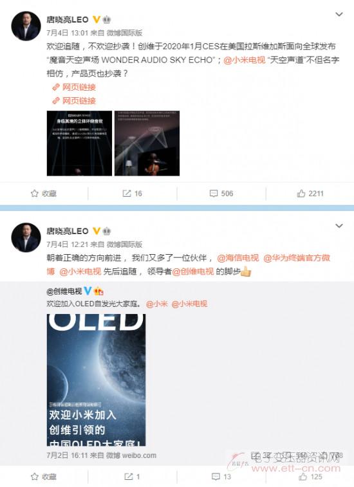The height and width of the screenshot is (487, 354).
Task: Like the second post with 125 likes
Action: click(x=310, y=477)
